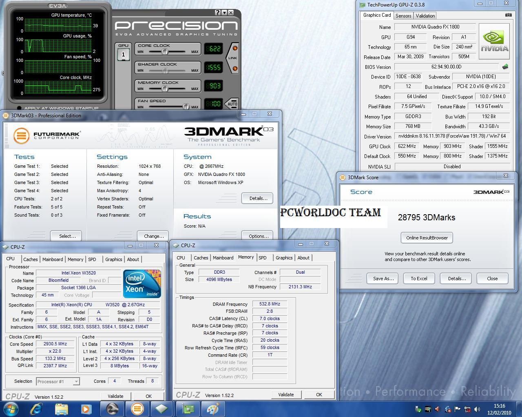Click the clock showing 15:16
Image resolution: width=522 pixels, height=417 pixels.
point(499,406)
